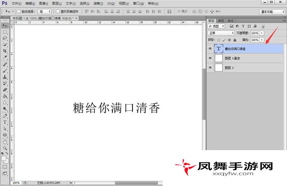The height and width of the screenshot is (186, 287).
Task: Select the Eyedropper tool
Action: coord(5,57)
